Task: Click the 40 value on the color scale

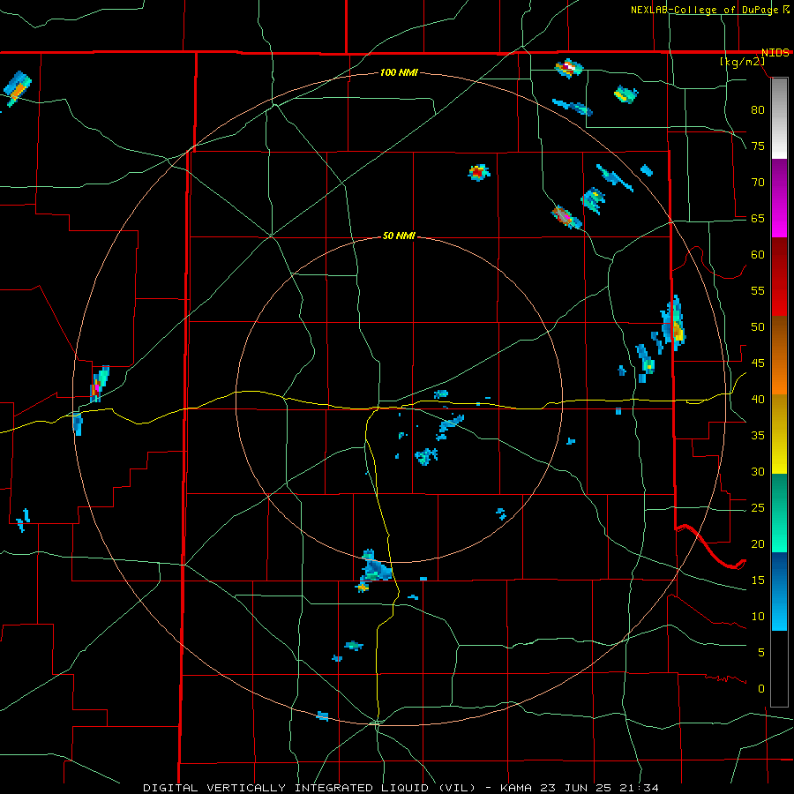Action: click(758, 399)
